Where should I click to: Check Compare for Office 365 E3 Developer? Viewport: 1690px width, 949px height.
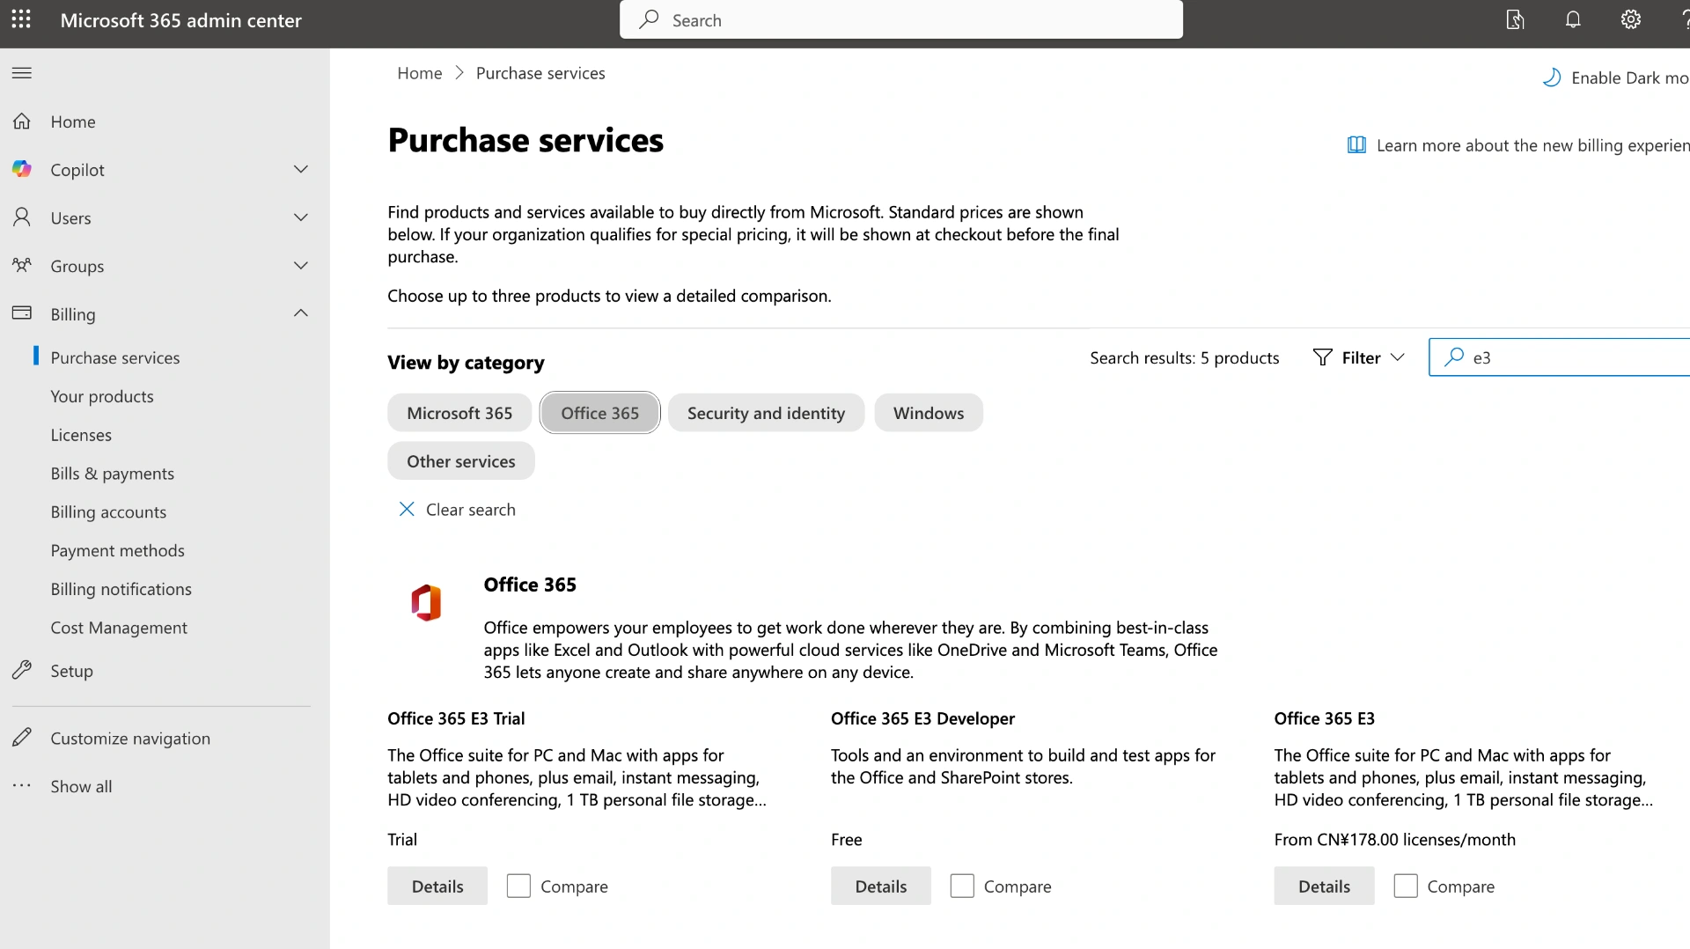962,886
